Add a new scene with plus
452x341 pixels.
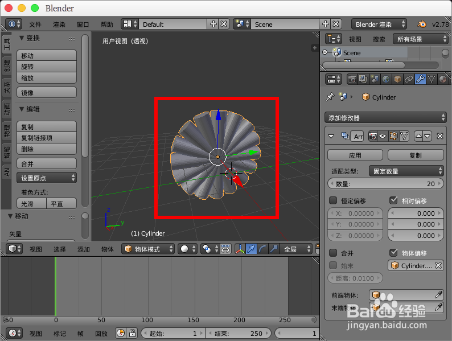pyautogui.click(x=326, y=24)
